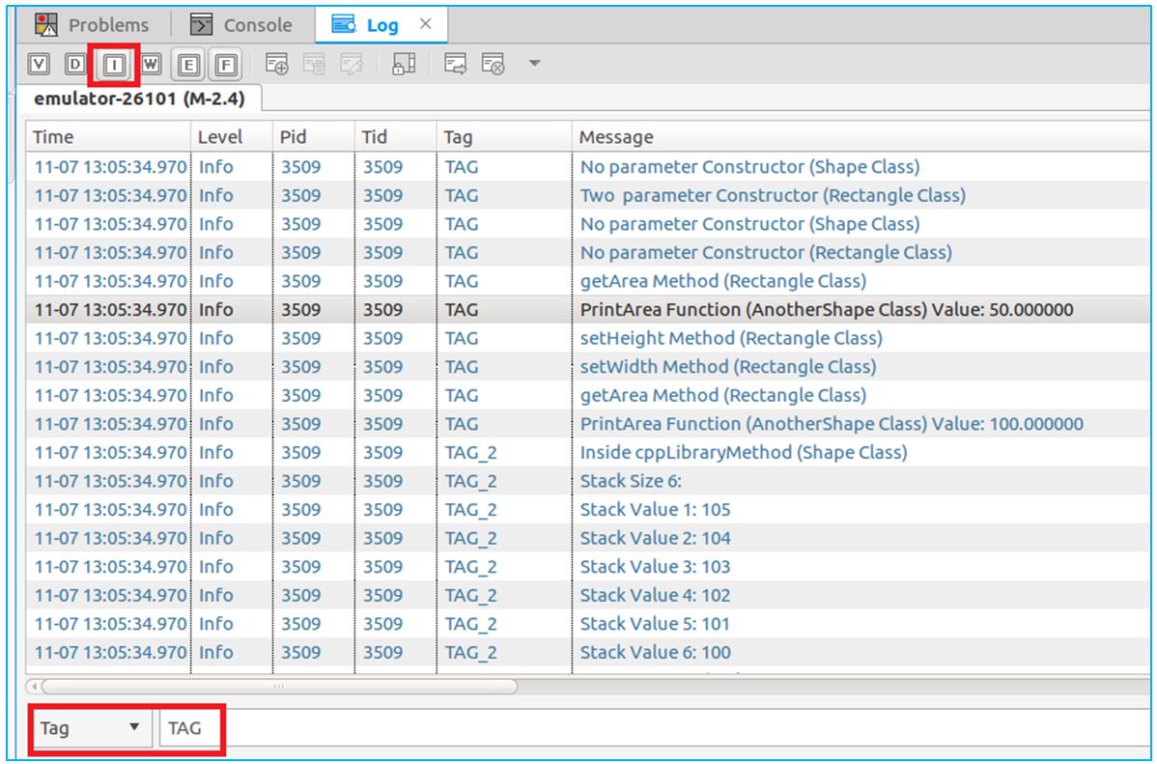Select the emulator-26101 (M-2.4) tab
Screen dimensions: 1157x764
tap(139, 99)
